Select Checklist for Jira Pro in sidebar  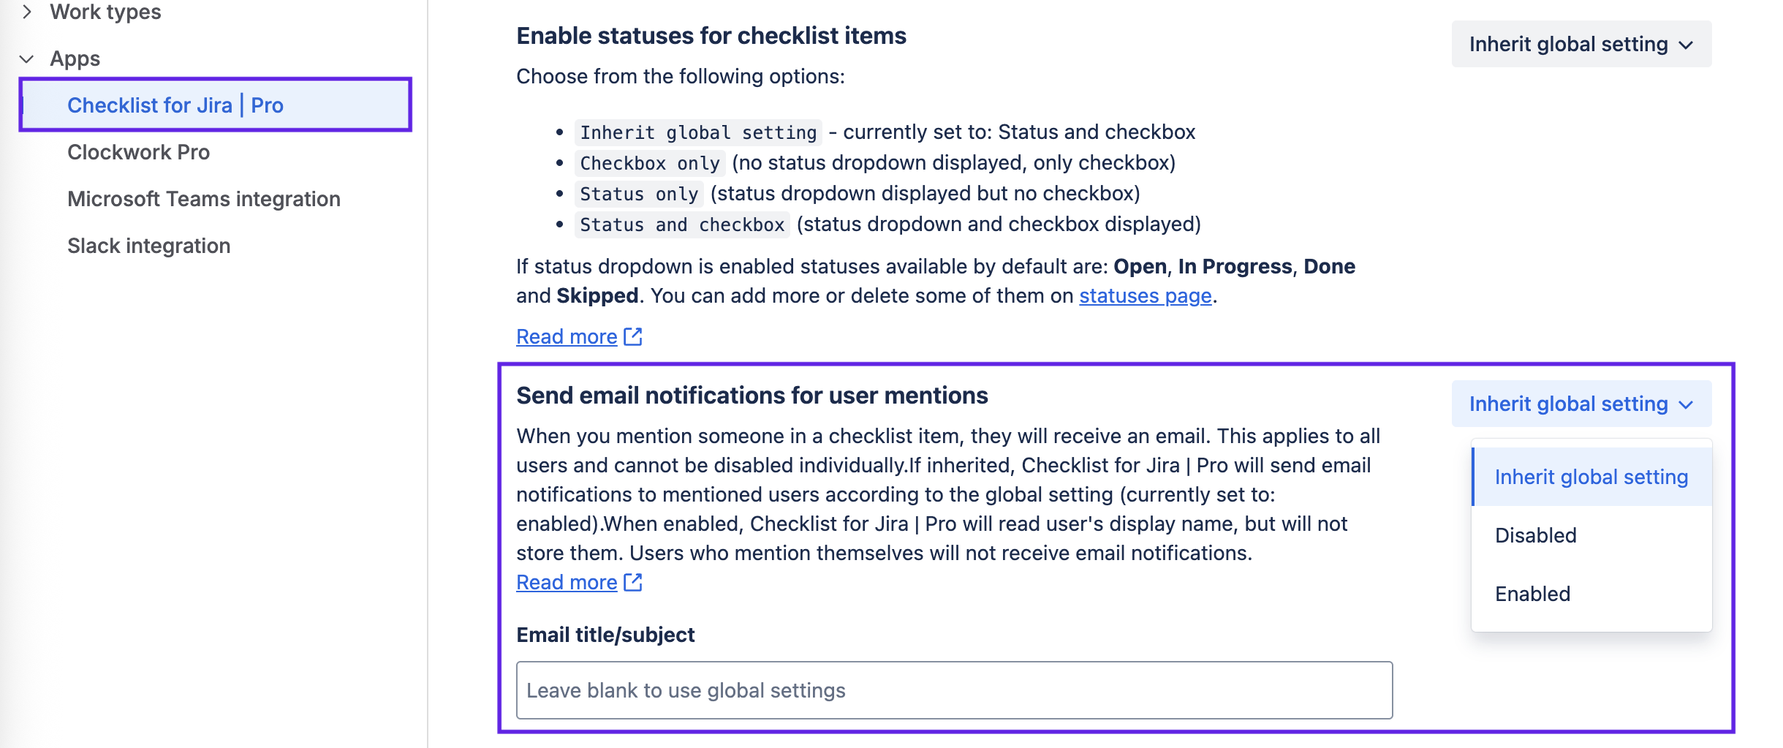tap(176, 105)
